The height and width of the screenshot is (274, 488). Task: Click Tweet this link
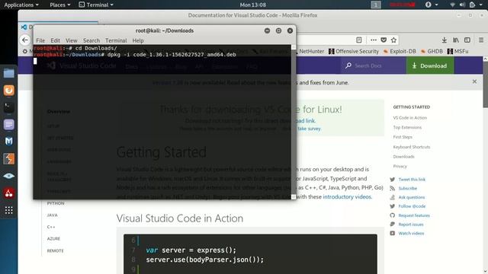click(412, 180)
